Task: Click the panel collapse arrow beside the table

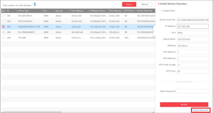Action: click(154, 31)
